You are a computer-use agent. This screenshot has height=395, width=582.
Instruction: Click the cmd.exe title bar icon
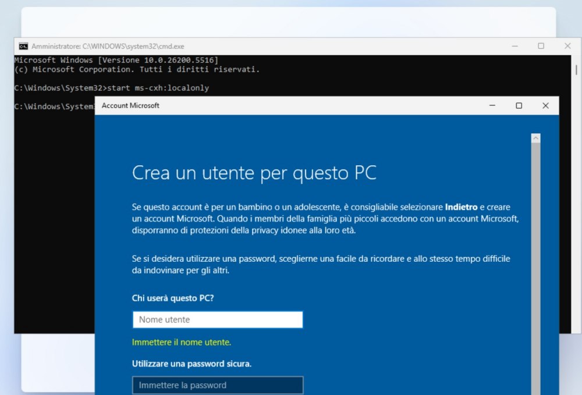coord(23,47)
